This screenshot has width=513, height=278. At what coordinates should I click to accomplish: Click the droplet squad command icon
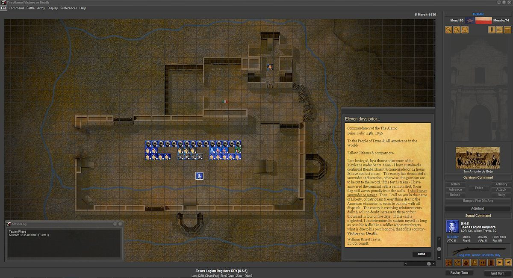click(466, 262)
